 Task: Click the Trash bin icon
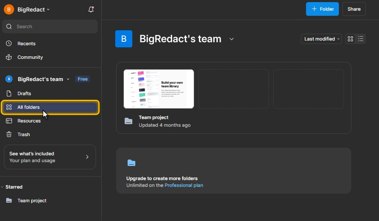[9, 134]
